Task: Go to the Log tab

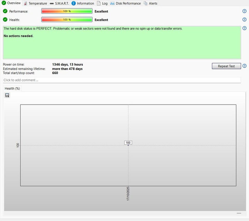Action: [102, 3]
